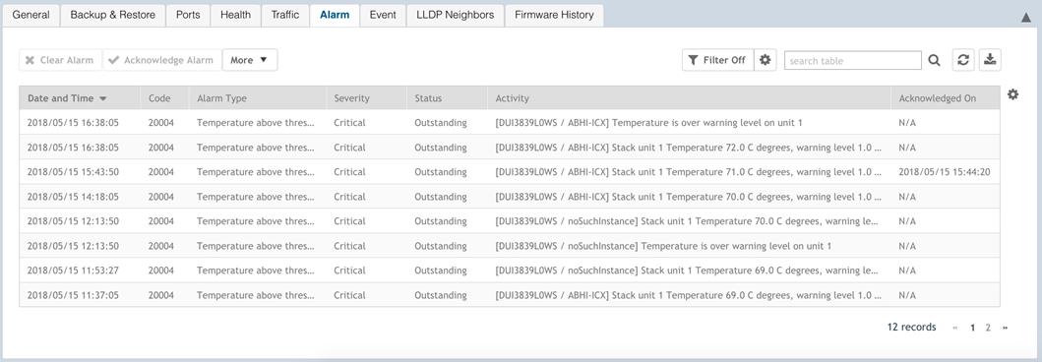1042x362 pixels.
Task: Click the Clear Alarm button
Action: coord(60,60)
